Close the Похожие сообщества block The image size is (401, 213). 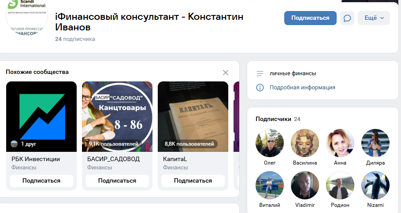click(x=226, y=73)
